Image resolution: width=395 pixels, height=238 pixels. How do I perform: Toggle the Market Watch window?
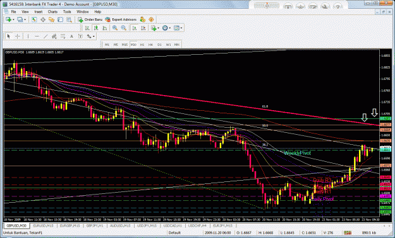click(34, 20)
